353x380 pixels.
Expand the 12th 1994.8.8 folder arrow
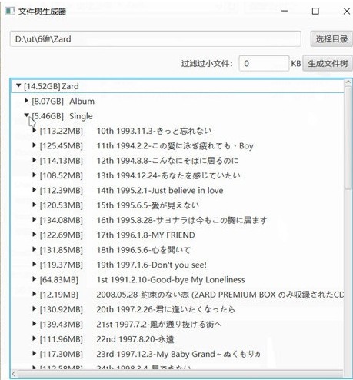pyautogui.click(x=34, y=160)
